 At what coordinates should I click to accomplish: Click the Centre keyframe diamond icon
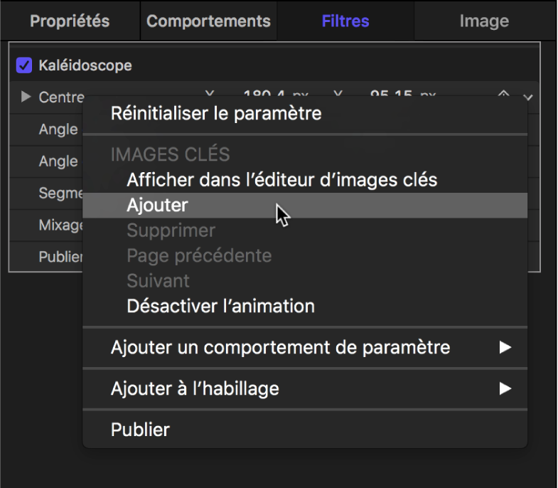(x=503, y=95)
